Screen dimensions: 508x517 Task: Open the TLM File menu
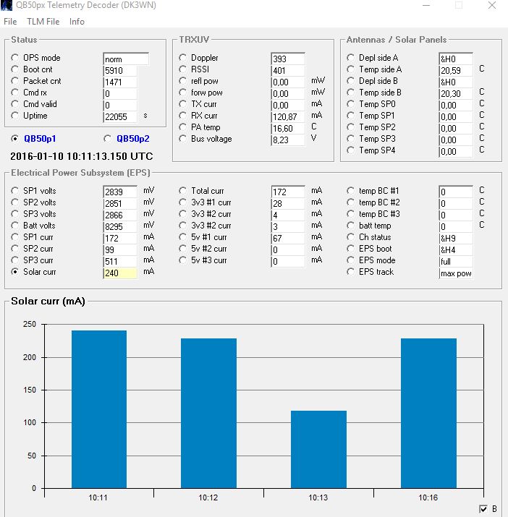point(43,22)
